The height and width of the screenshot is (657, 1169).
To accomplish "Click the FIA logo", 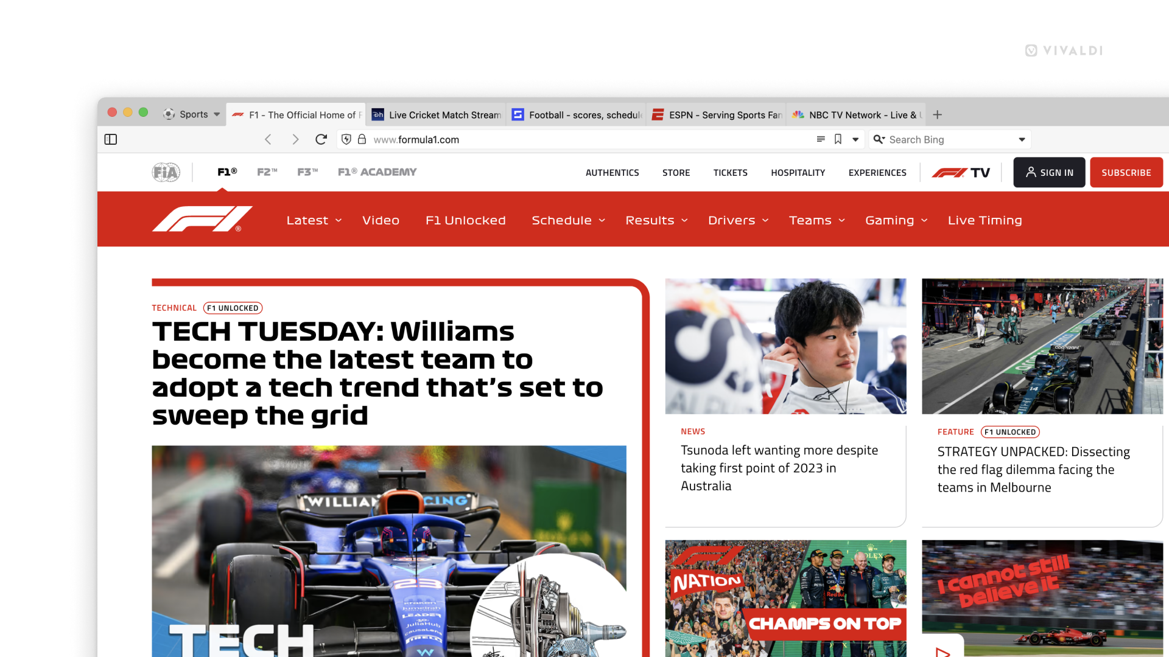I will (x=166, y=172).
